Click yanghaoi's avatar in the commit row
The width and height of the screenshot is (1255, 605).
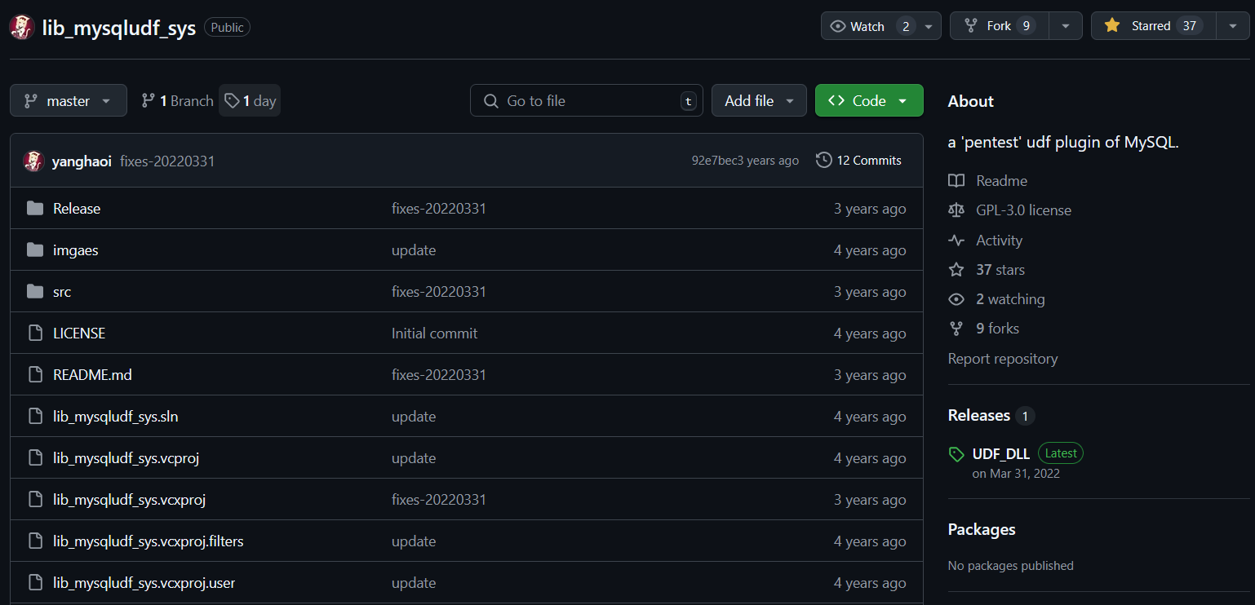coord(33,161)
